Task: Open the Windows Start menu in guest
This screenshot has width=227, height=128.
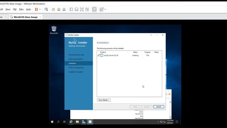Action: (x=52, y=122)
